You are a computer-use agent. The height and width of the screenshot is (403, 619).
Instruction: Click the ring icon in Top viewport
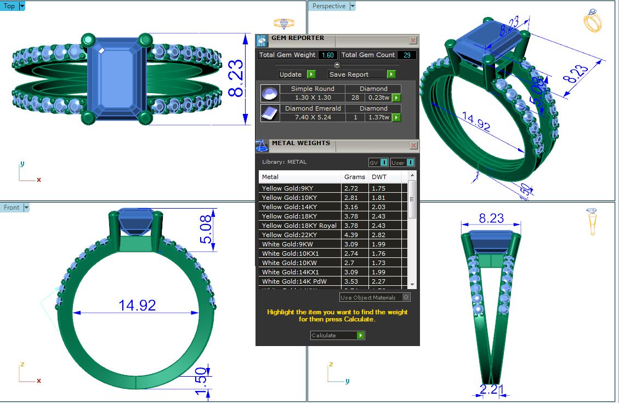point(283,24)
